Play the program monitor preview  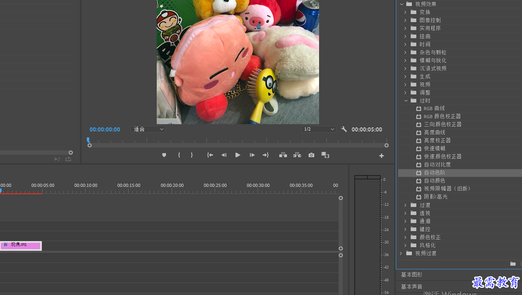[238, 155]
